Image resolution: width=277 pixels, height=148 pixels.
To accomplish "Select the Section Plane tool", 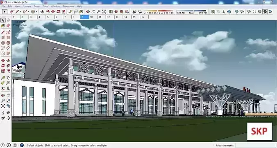I will [8, 118].
